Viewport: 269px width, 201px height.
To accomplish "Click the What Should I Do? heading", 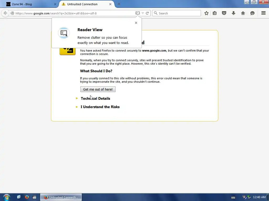I will (96, 71).
